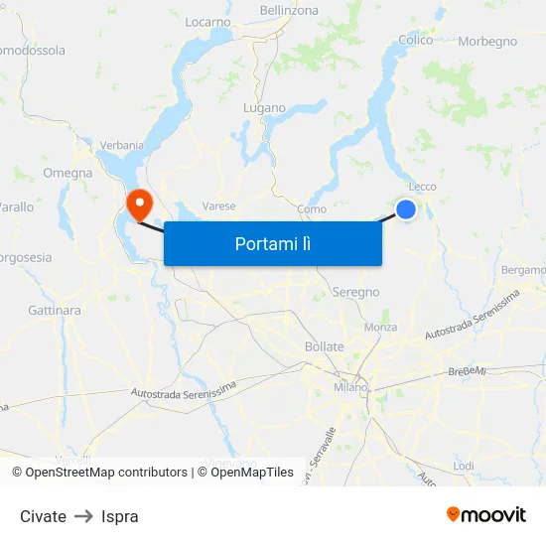Click the orange Ispra destination pin
This screenshot has height=546, width=546.
pyautogui.click(x=140, y=205)
